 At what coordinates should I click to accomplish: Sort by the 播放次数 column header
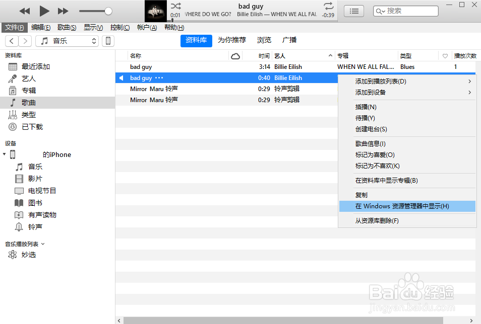(x=465, y=56)
